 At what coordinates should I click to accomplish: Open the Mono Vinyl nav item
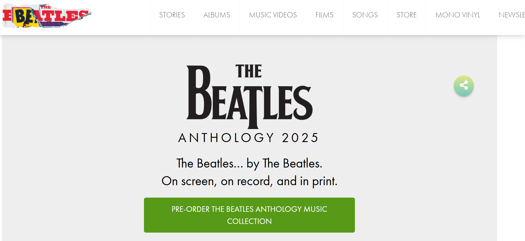click(x=458, y=15)
